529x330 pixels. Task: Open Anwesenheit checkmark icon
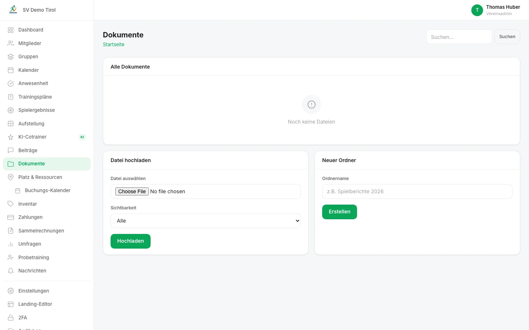coord(11,84)
